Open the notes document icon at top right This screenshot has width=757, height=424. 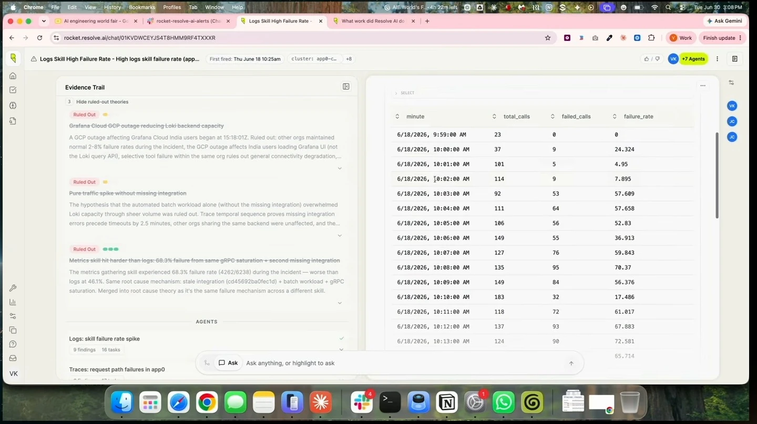[735, 59]
